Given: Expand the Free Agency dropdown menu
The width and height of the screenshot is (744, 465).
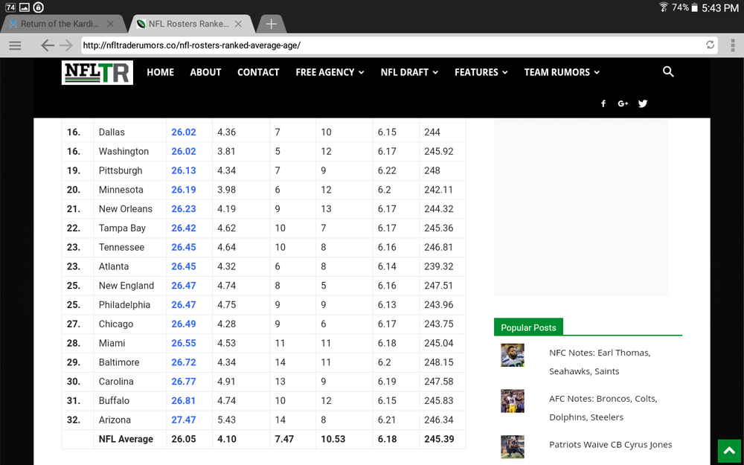Looking at the screenshot, I should click(330, 72).
